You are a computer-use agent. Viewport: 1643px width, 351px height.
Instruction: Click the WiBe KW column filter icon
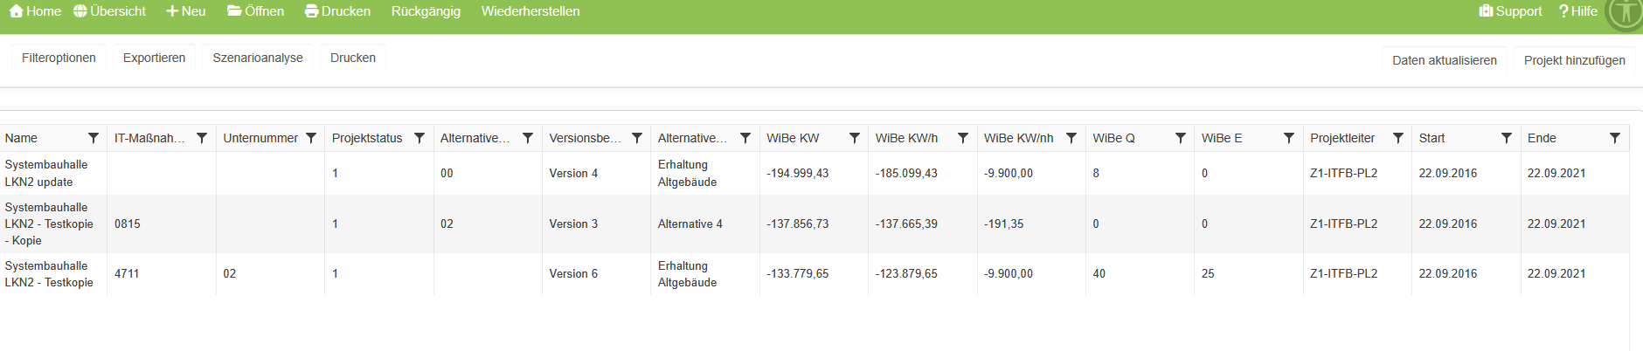(855, 138)
